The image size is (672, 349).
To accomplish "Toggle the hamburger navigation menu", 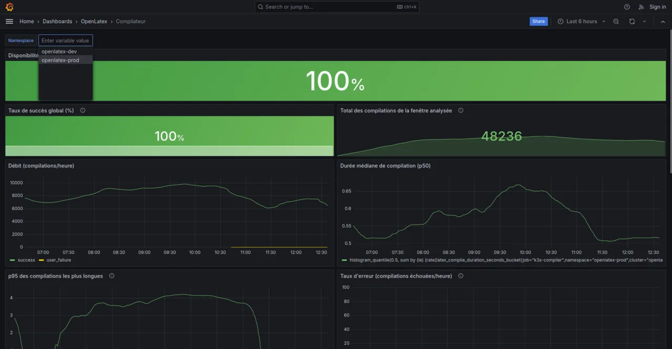I will (9, 22).
